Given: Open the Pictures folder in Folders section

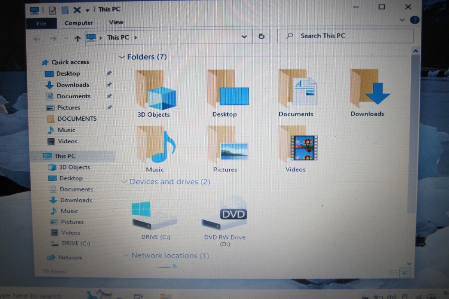Looking at the screenshot, I should [x=227, y=145].
